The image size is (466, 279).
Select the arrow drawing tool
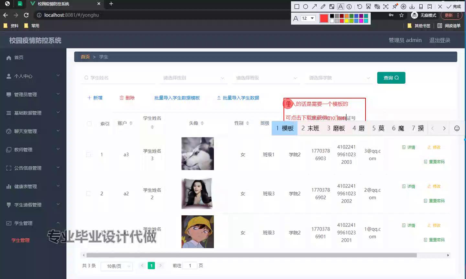click(314, 6)
